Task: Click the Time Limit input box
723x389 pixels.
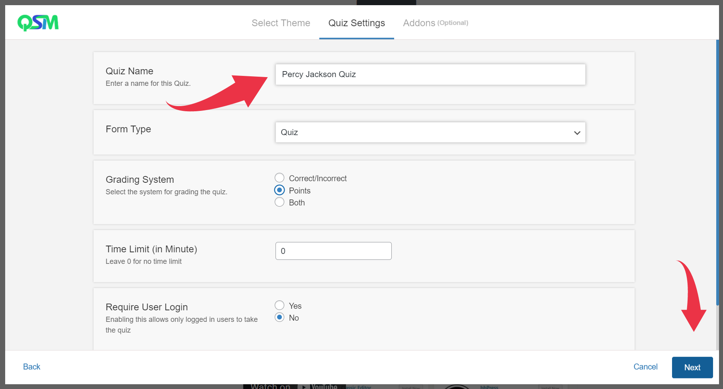Action: (x=333, y=251)
